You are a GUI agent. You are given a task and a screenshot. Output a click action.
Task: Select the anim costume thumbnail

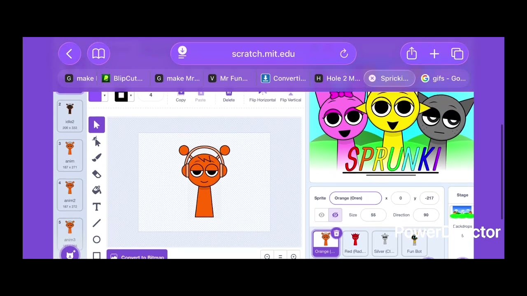tap(70, 155)
